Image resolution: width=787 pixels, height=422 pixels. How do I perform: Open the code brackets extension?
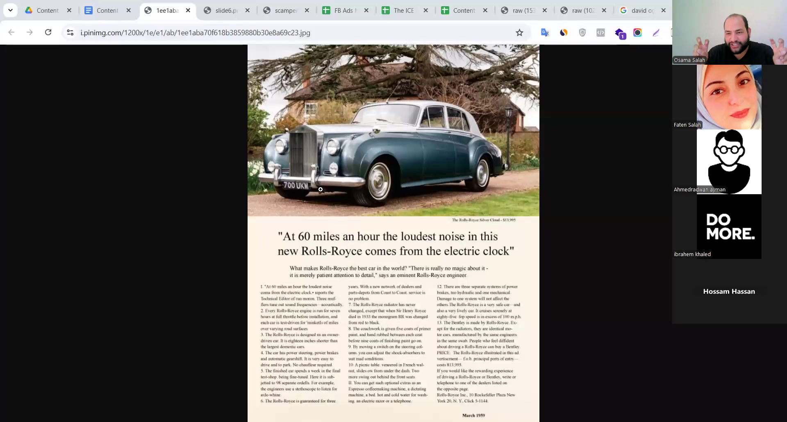tap(600, 32)
